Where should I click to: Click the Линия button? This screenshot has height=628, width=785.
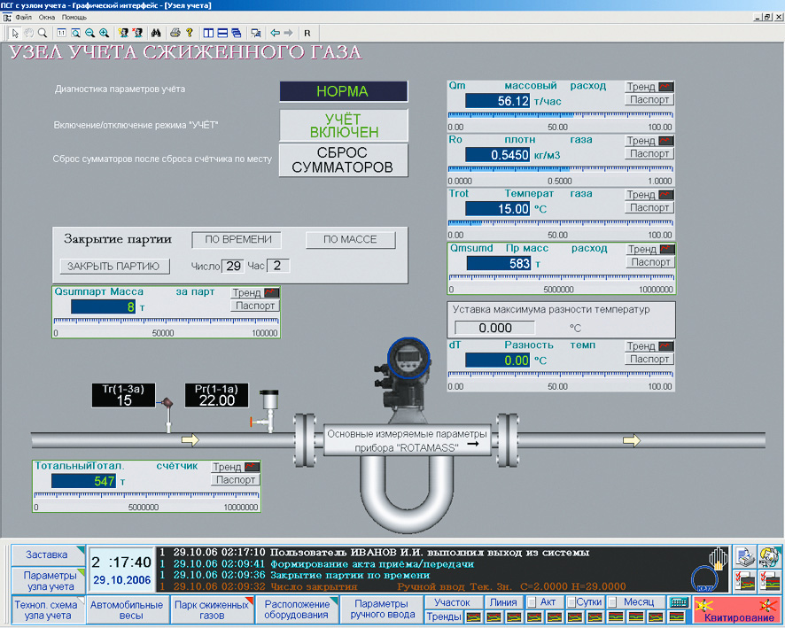(503, 602)
